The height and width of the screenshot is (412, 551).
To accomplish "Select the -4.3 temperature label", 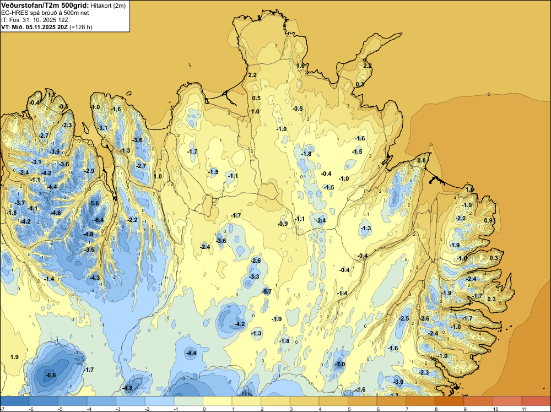I will click(x=95, y=278).
